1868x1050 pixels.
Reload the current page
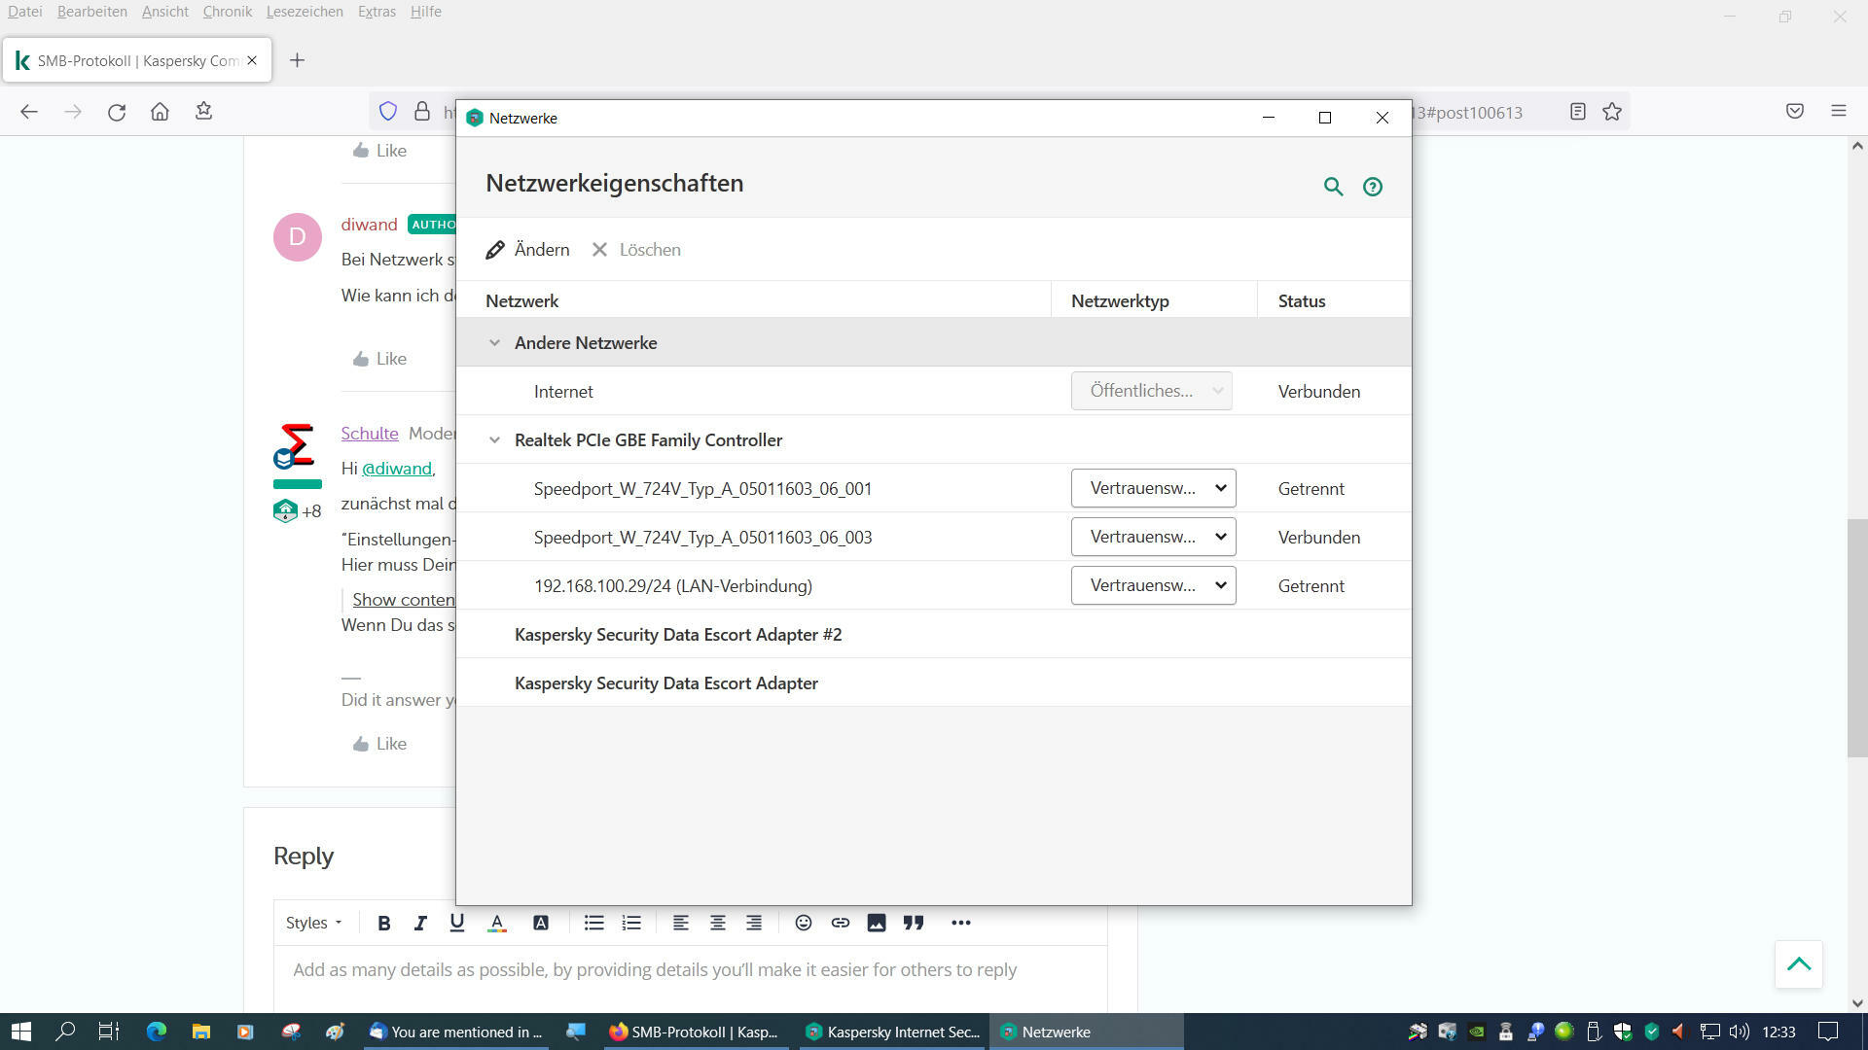[117, 112]
